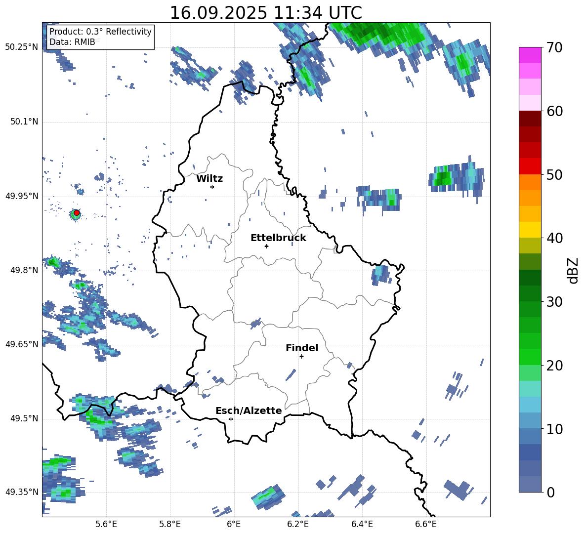Click the 'Product: 0.3° Reflectivity' legend text
The height and width of the screenshot is (534, 585).
click(100, 32)
